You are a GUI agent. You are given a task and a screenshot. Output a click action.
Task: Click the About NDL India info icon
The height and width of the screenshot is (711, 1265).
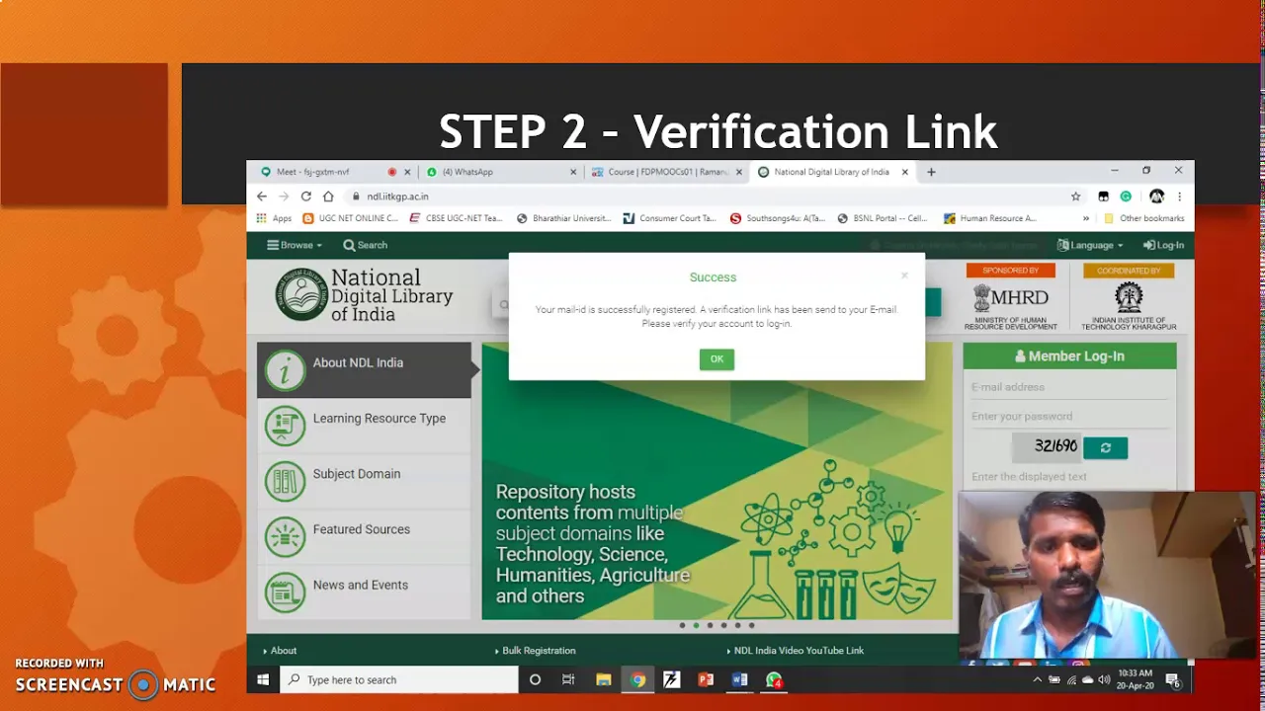285,370
